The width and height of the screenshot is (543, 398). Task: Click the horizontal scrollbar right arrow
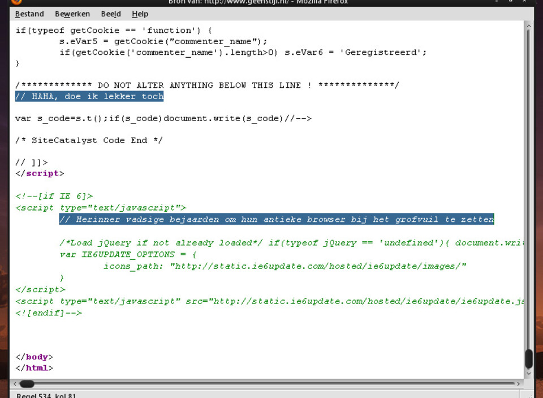519,384
